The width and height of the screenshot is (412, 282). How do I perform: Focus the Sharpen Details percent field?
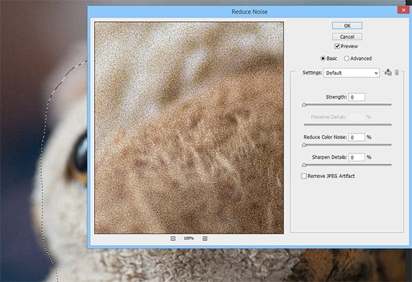click(x=356, y=157)
